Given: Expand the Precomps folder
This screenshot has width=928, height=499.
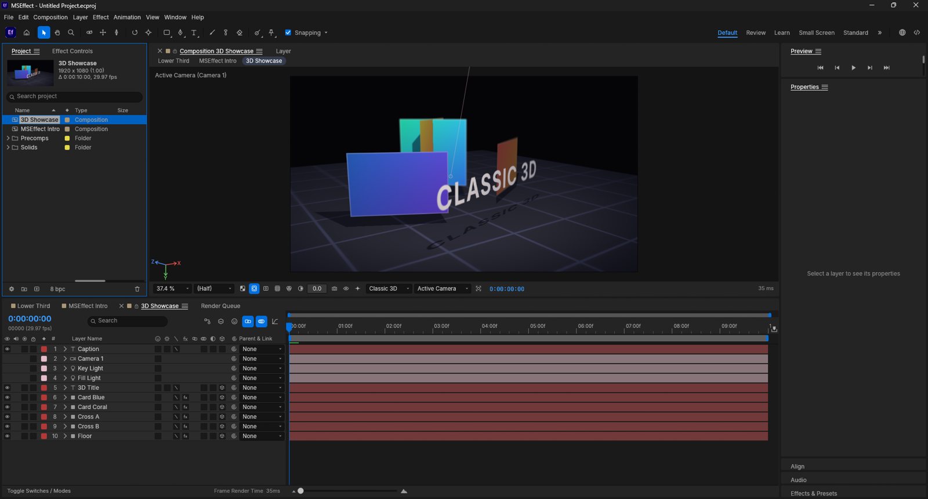Looking at the screenshot, I should pyautogui.click(x=8, y=138).
